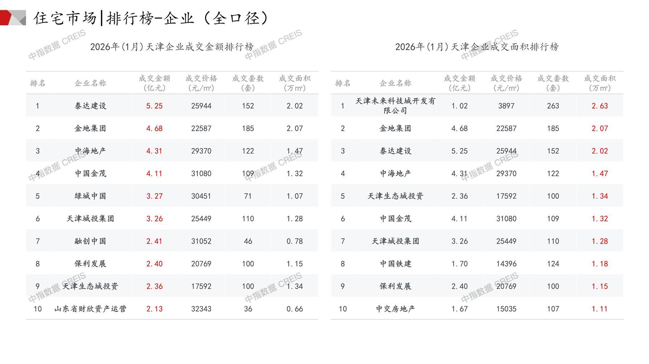Select the price value 32343
The height and width of the screenshot is (364, 649).
pos(201,309)
